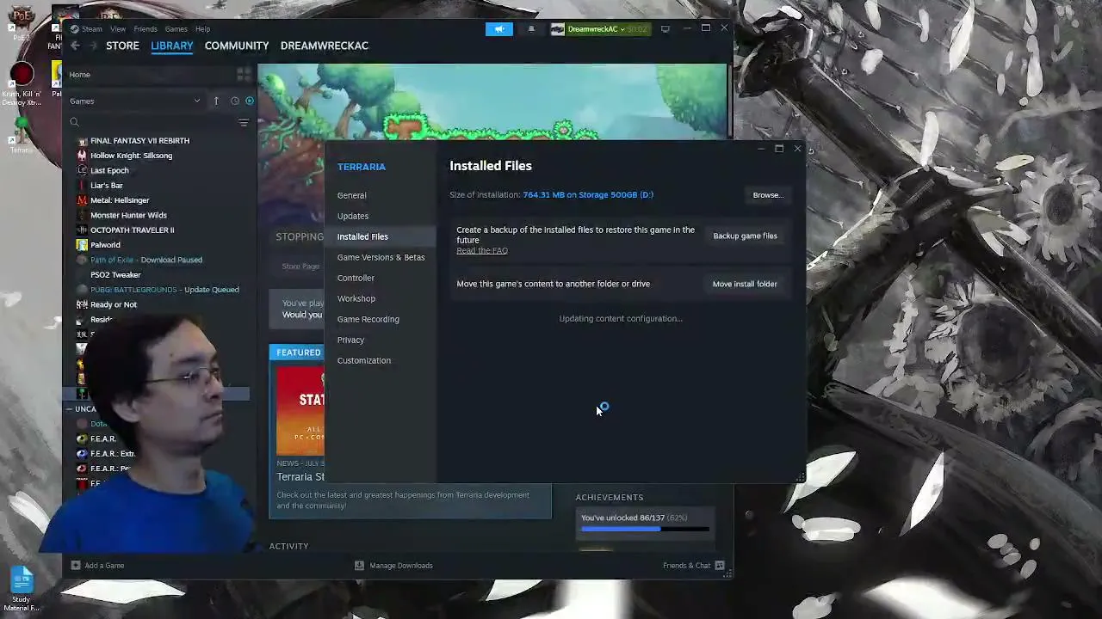This screenshot has width=1102, height=619.
Task: Select FINAL FANTASY VII REBIRTH in library
Action: 139,141
